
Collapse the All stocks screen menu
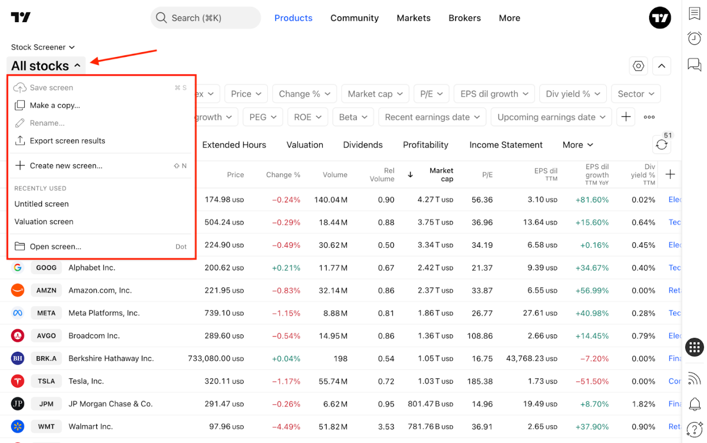pos(46,66)
